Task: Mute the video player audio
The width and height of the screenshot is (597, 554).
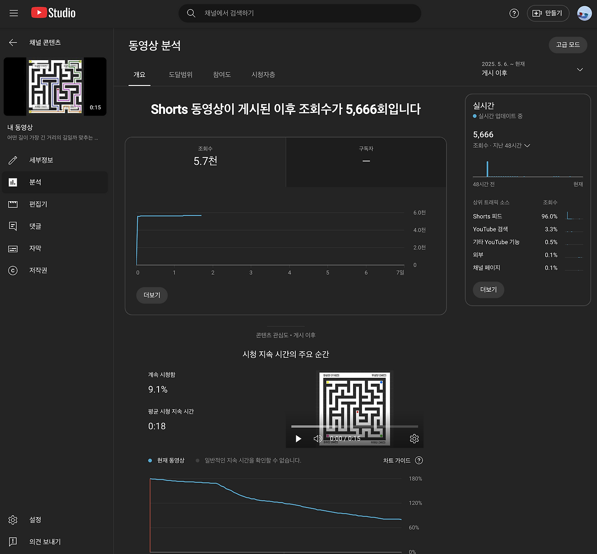Action: [318, 439]
